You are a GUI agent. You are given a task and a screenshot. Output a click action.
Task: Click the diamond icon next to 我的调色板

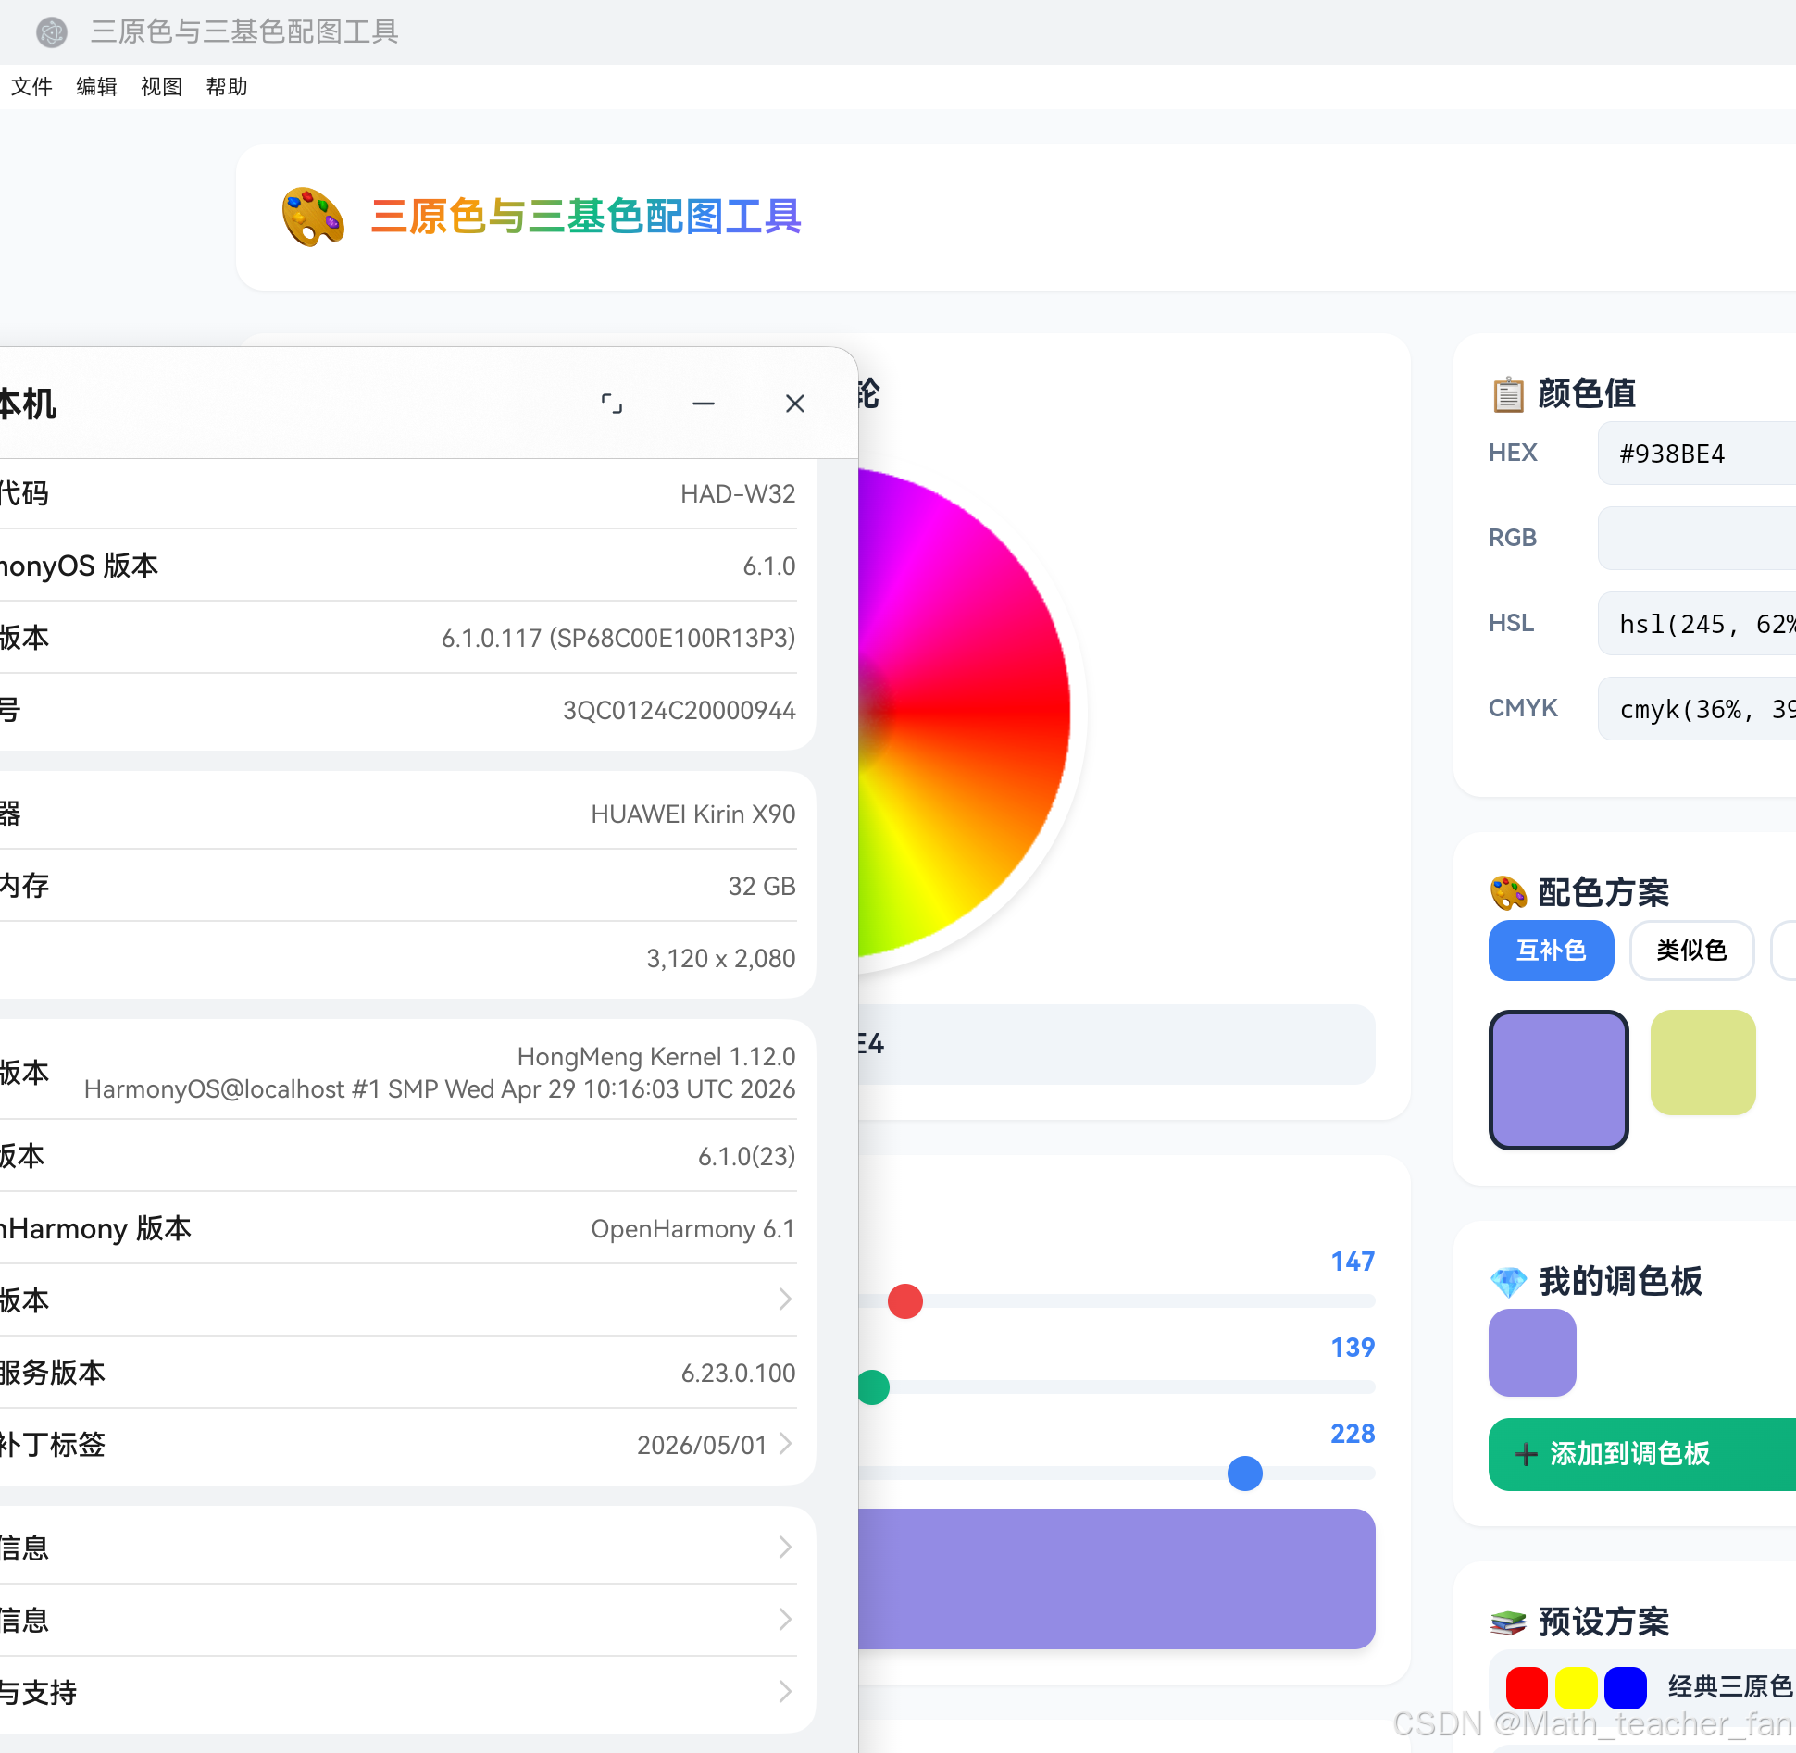(1508, 1282)
